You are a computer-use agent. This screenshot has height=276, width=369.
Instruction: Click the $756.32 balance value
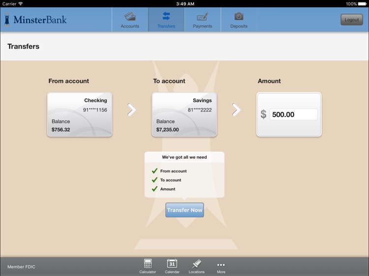point(61,130)
